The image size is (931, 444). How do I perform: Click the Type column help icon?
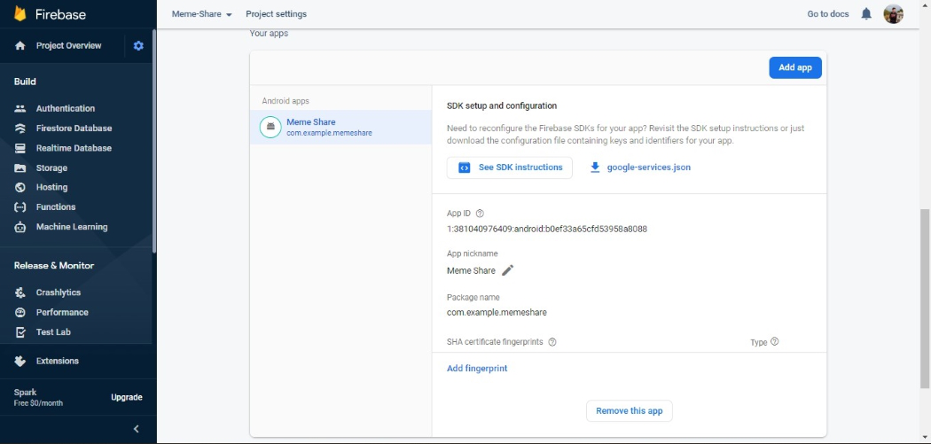pos(775,342)
